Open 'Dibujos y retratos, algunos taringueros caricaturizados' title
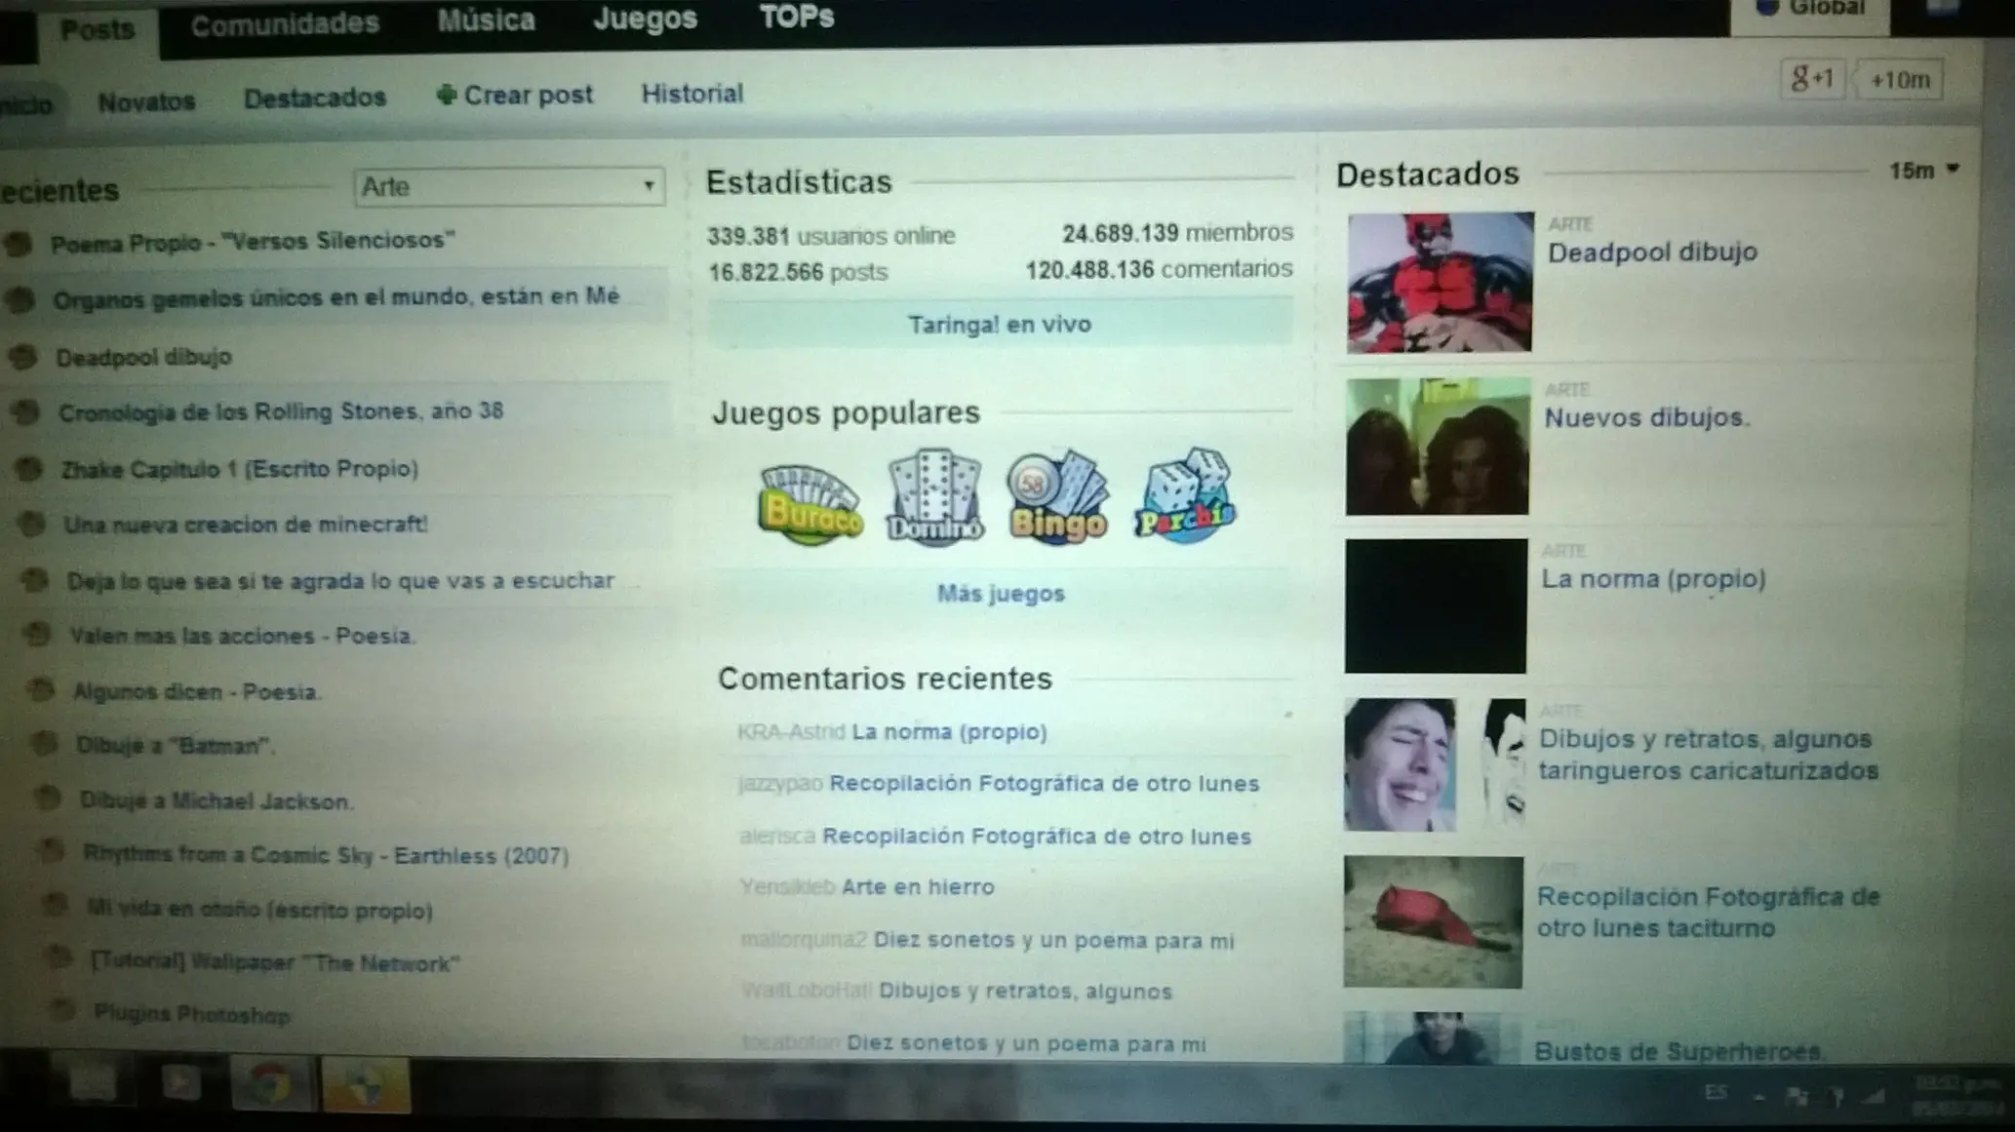This screenshot has width=2015, height=1132. 1709,755
